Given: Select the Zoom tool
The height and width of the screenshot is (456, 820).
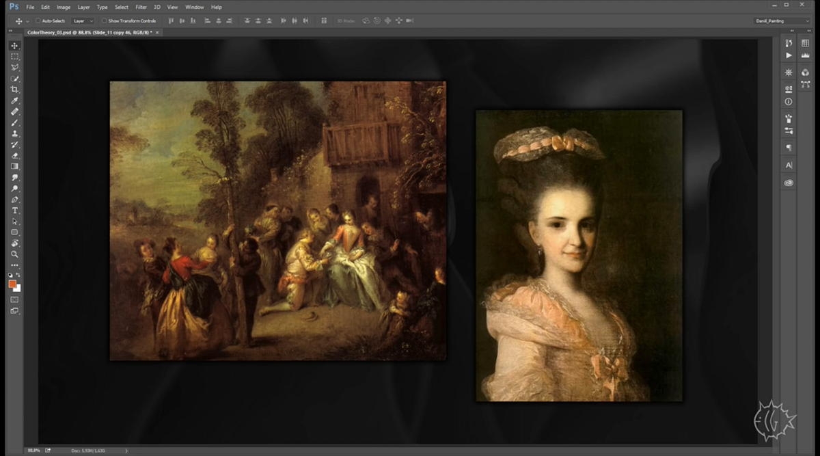Looking at the screenshot, I should [x=14, y=254].
